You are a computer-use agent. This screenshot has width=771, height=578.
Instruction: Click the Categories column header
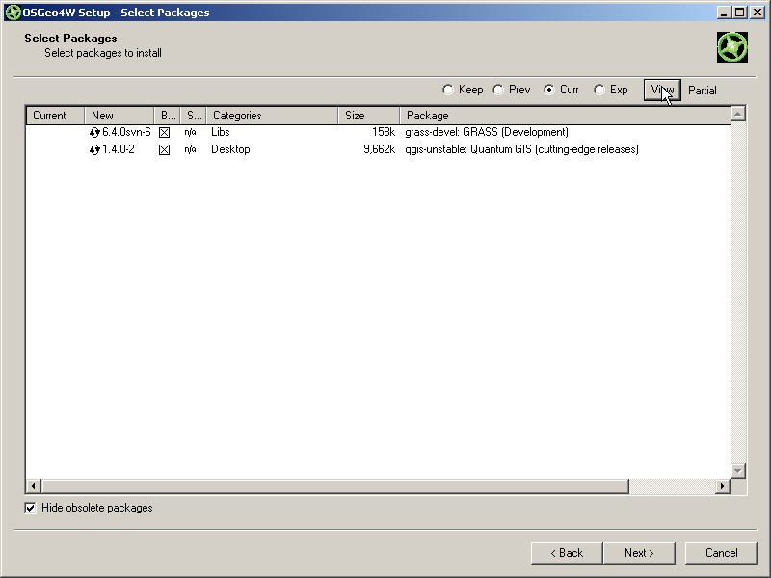click(x=272, y=116)
